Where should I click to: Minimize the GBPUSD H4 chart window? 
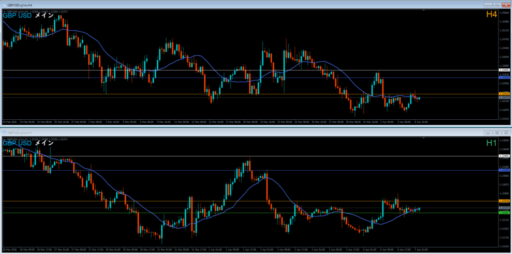tap(488, 5)
